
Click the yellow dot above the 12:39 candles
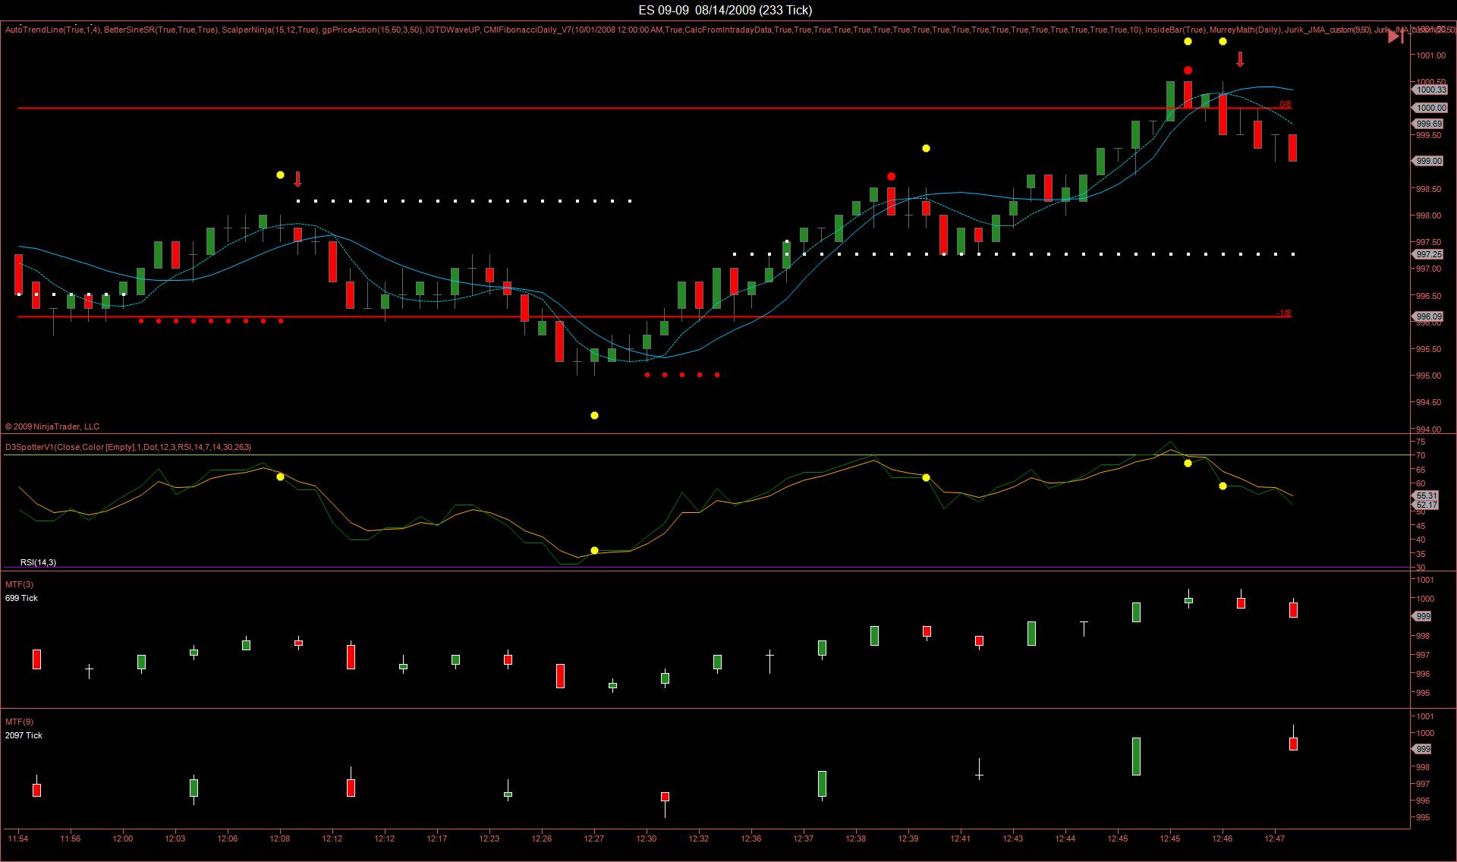(926, 149)
